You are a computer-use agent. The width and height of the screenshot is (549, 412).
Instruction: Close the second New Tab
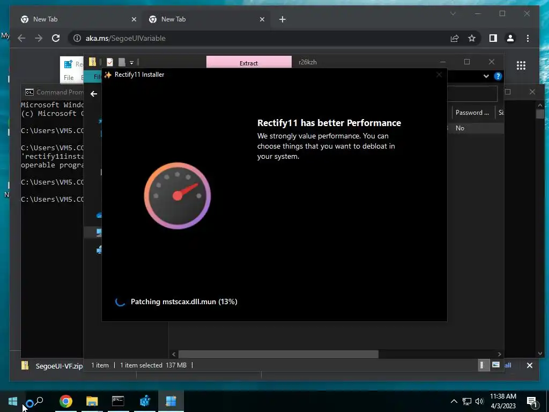[262, 20]
